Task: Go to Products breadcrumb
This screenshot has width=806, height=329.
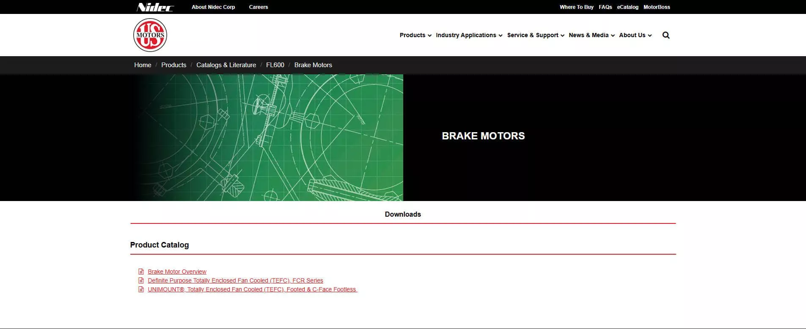Action: (x=173, y=65)
